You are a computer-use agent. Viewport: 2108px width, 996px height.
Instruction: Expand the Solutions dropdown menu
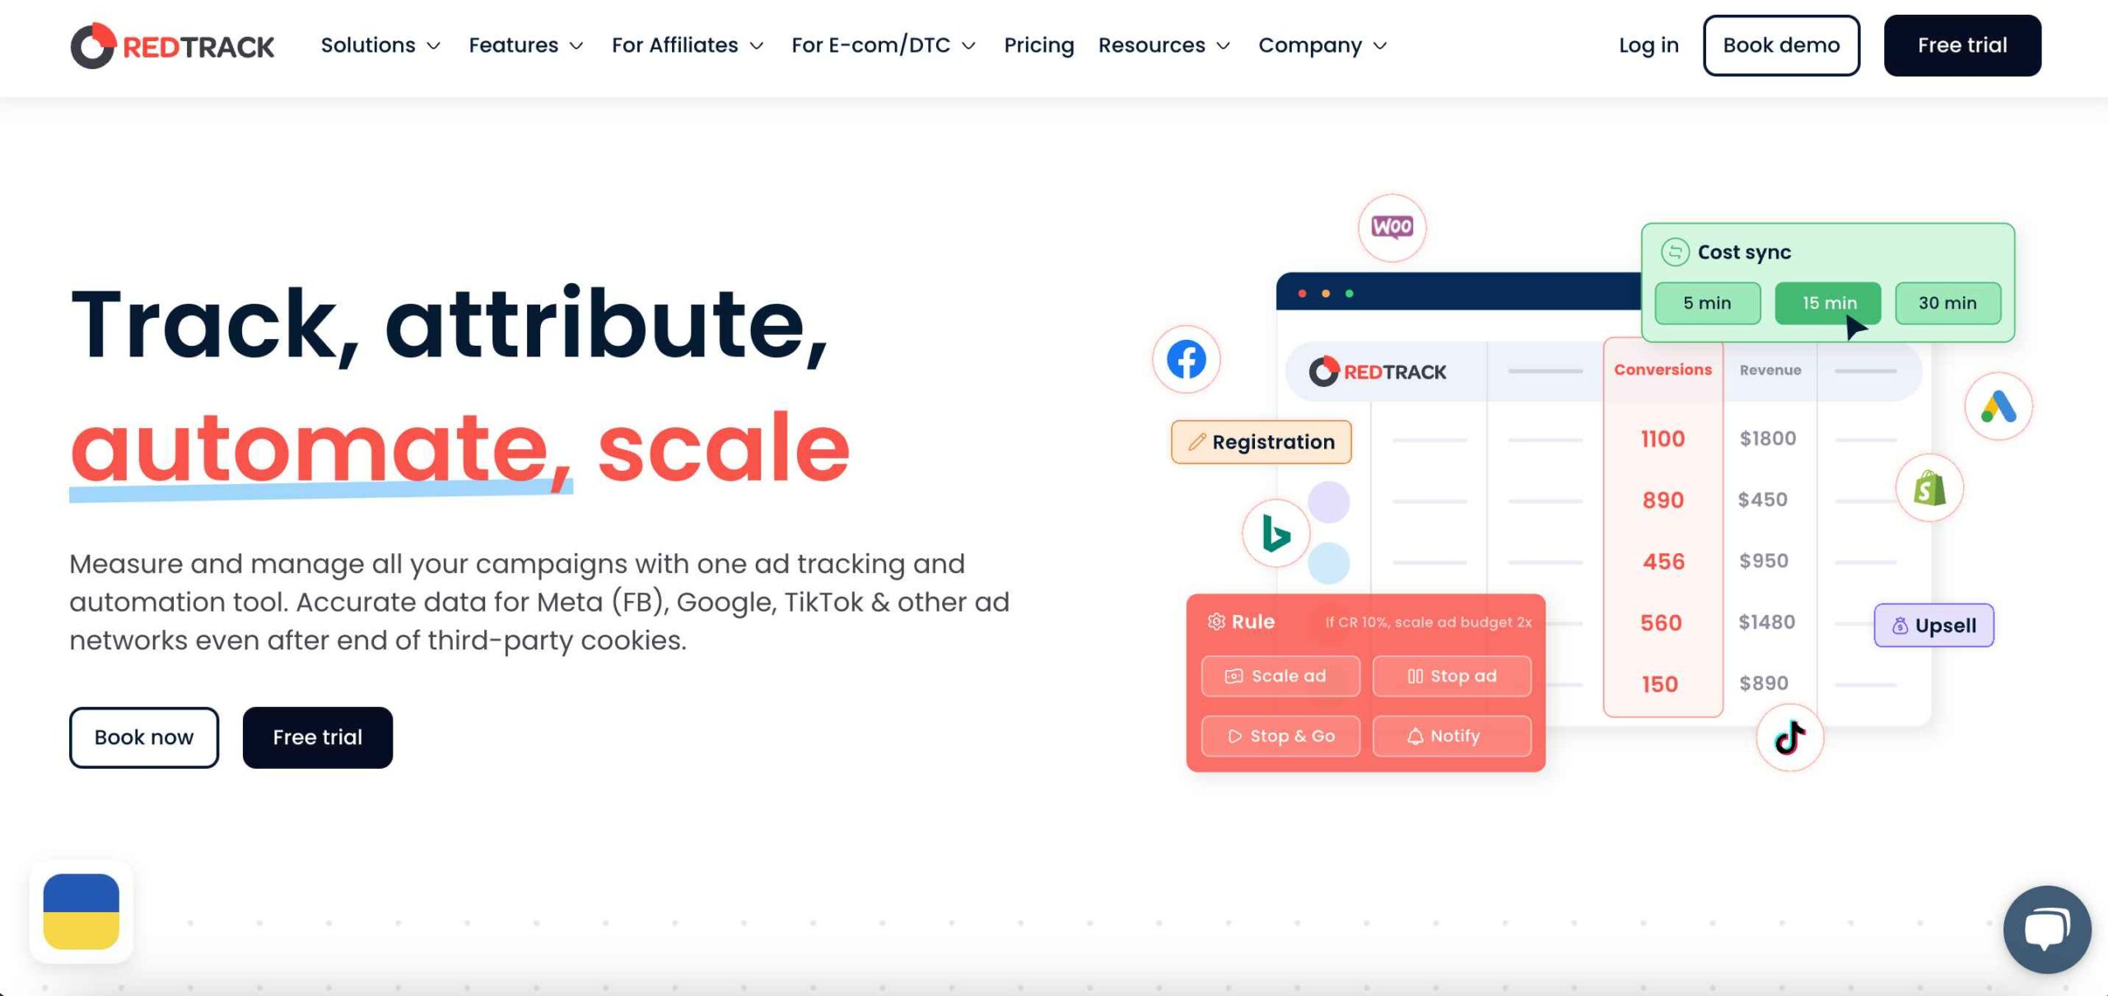click(379, 44)
